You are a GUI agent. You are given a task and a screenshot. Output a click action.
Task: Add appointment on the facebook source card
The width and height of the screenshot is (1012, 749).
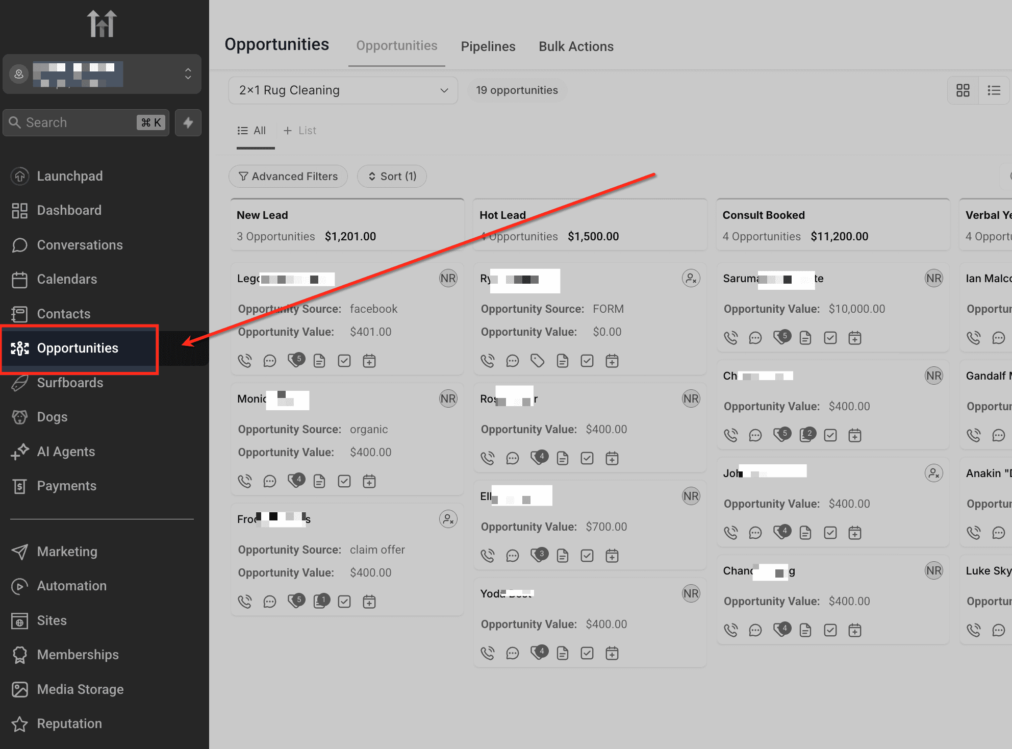369,361
